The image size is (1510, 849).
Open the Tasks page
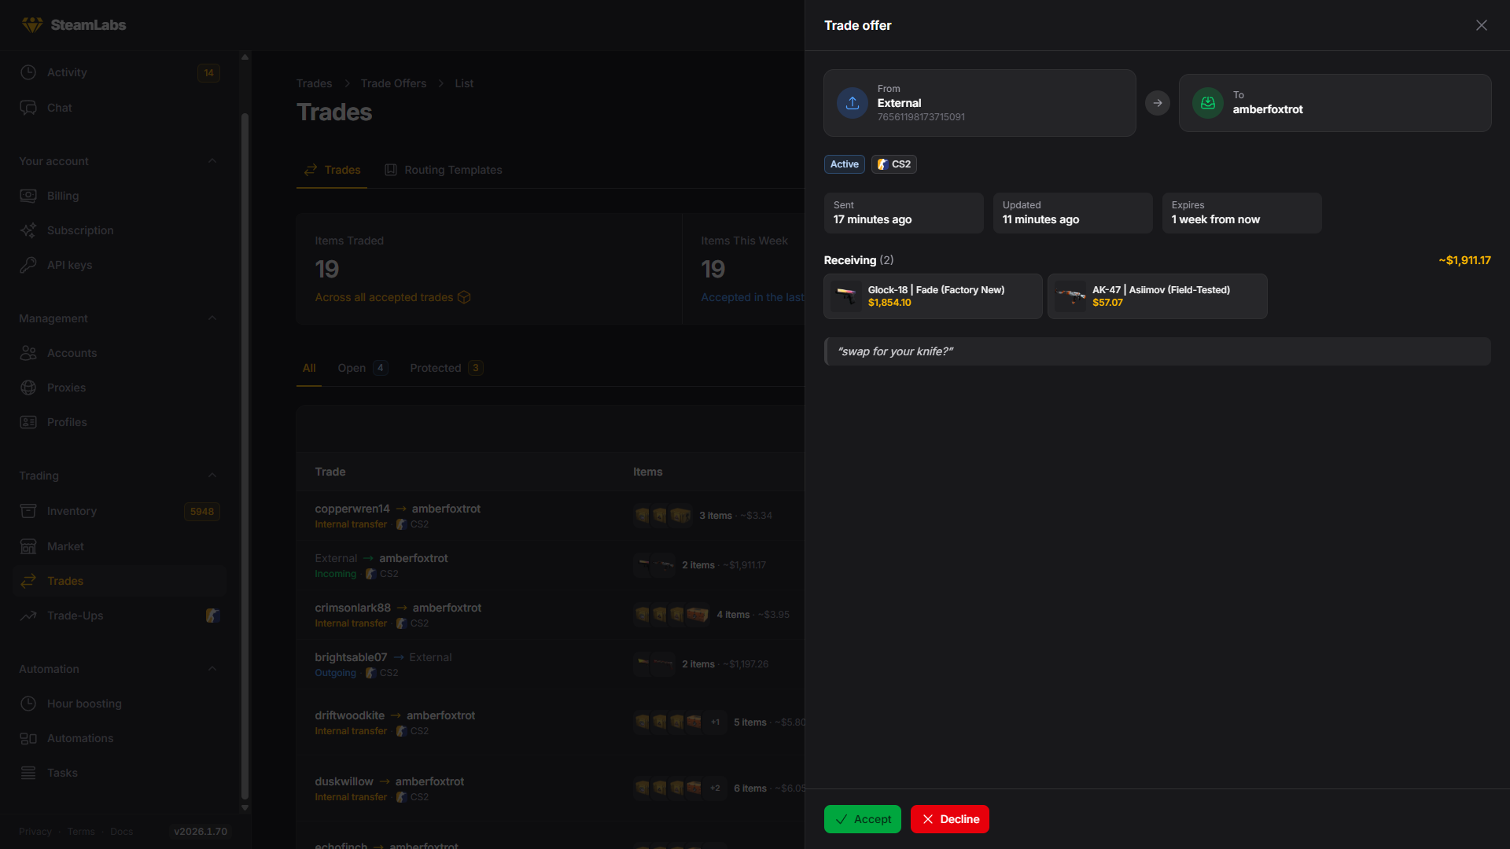tap(120, 773)
